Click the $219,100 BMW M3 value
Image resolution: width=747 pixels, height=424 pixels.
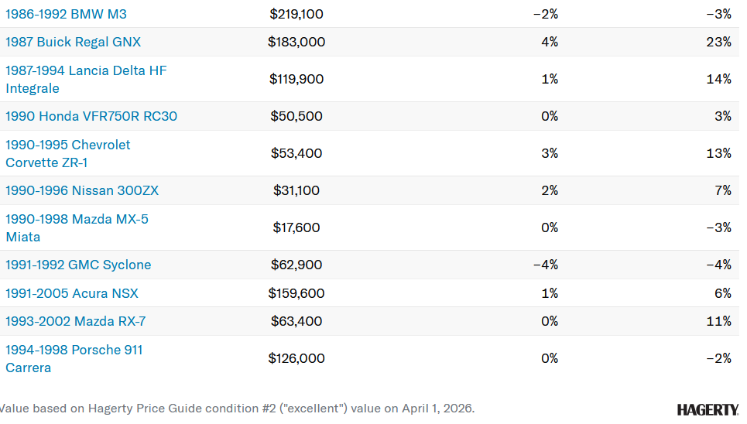tap(296, 14)
